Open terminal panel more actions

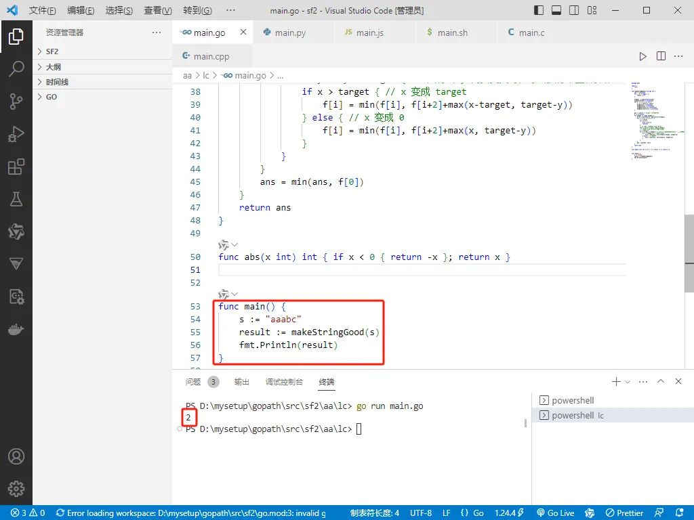coord(643,381)
